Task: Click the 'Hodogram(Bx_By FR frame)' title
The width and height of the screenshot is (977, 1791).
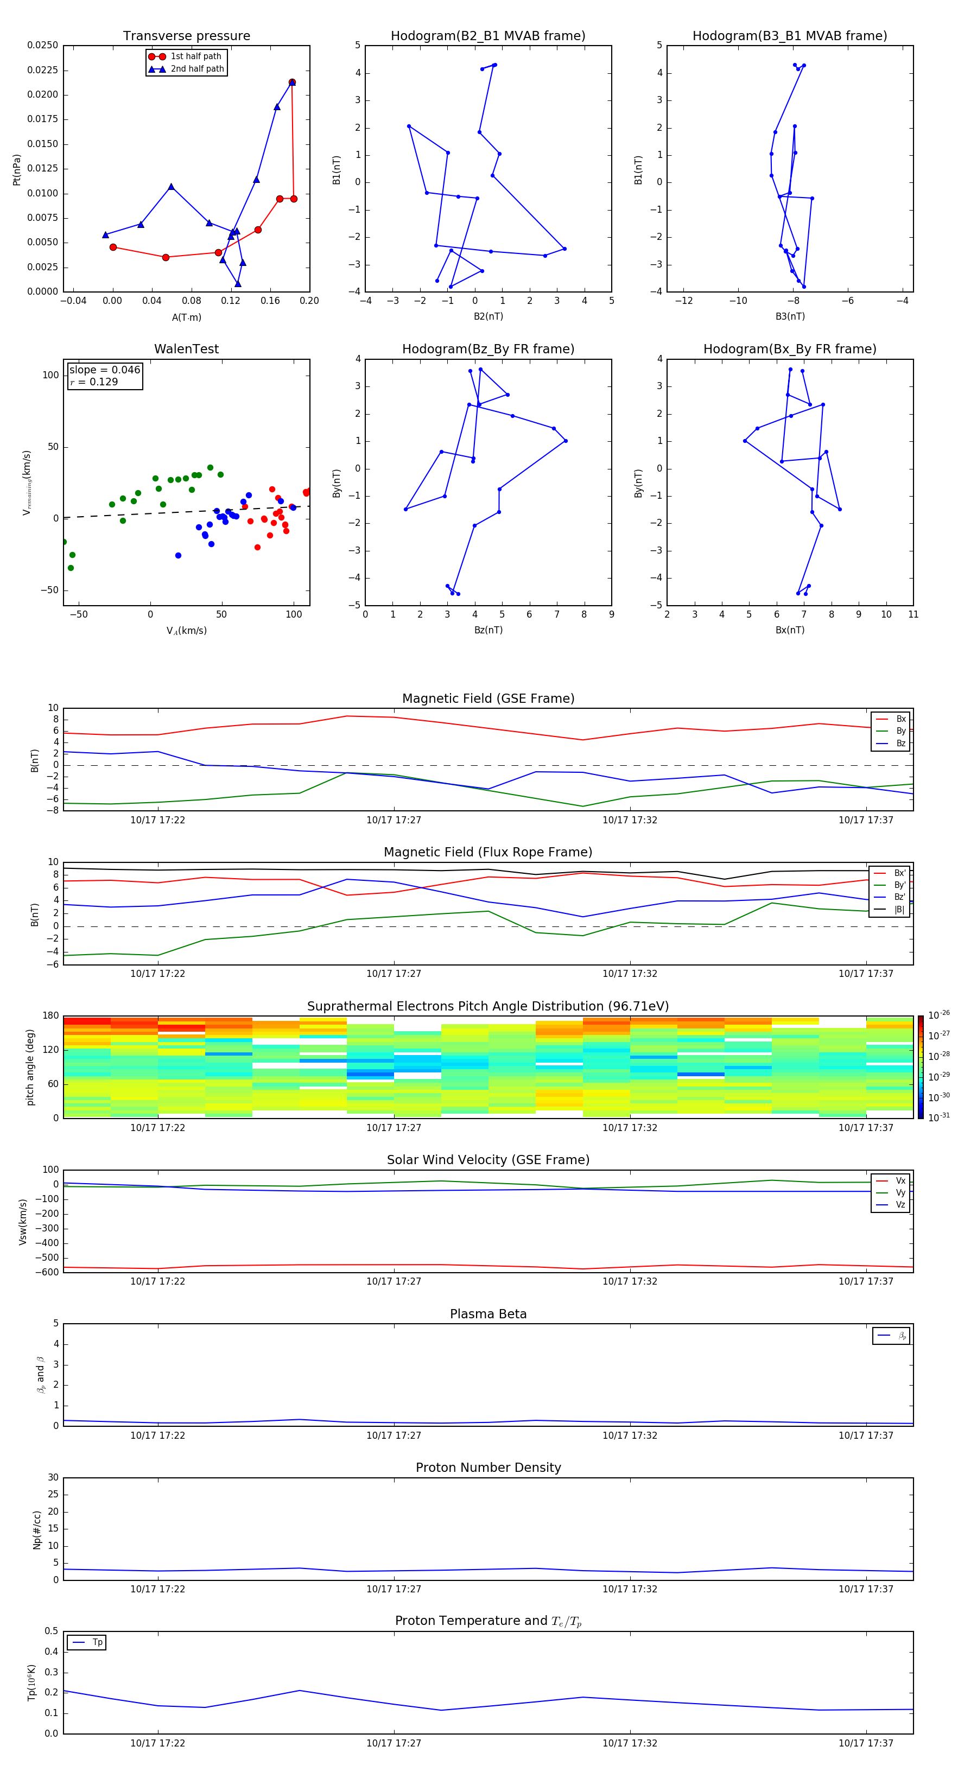Action: coord(790,349)
